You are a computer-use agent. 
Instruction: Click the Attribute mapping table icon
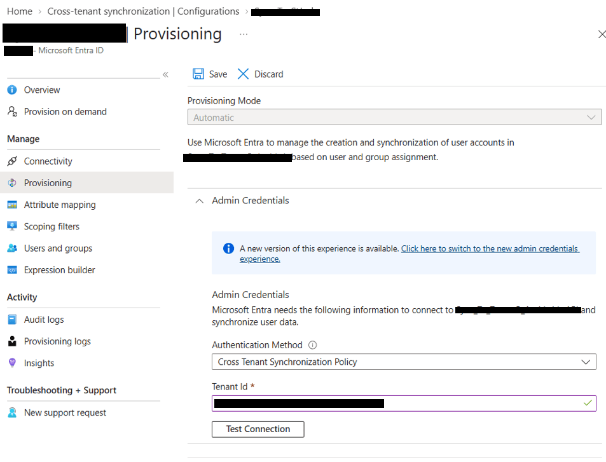(x=12, y=205)
